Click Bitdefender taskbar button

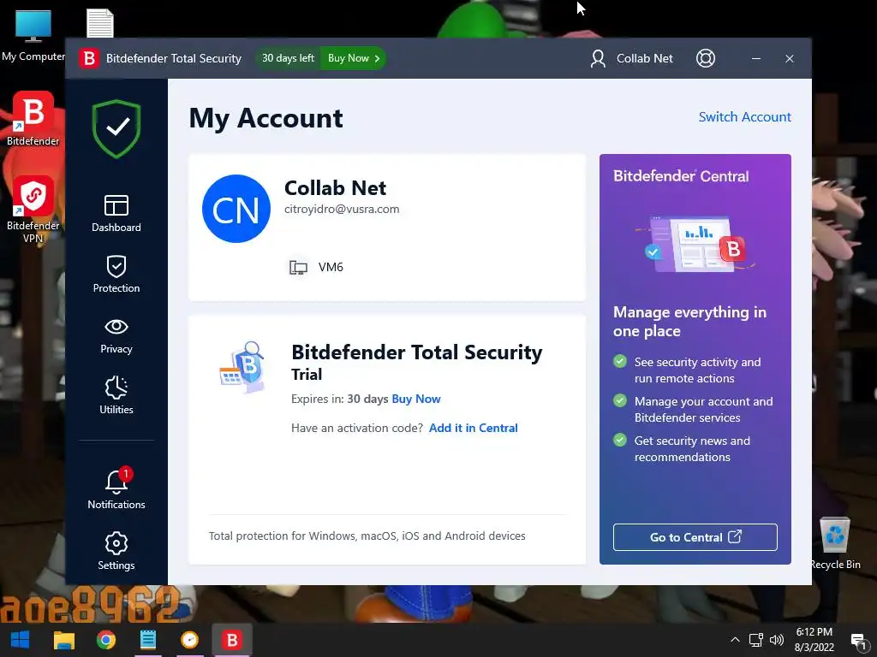231,640
